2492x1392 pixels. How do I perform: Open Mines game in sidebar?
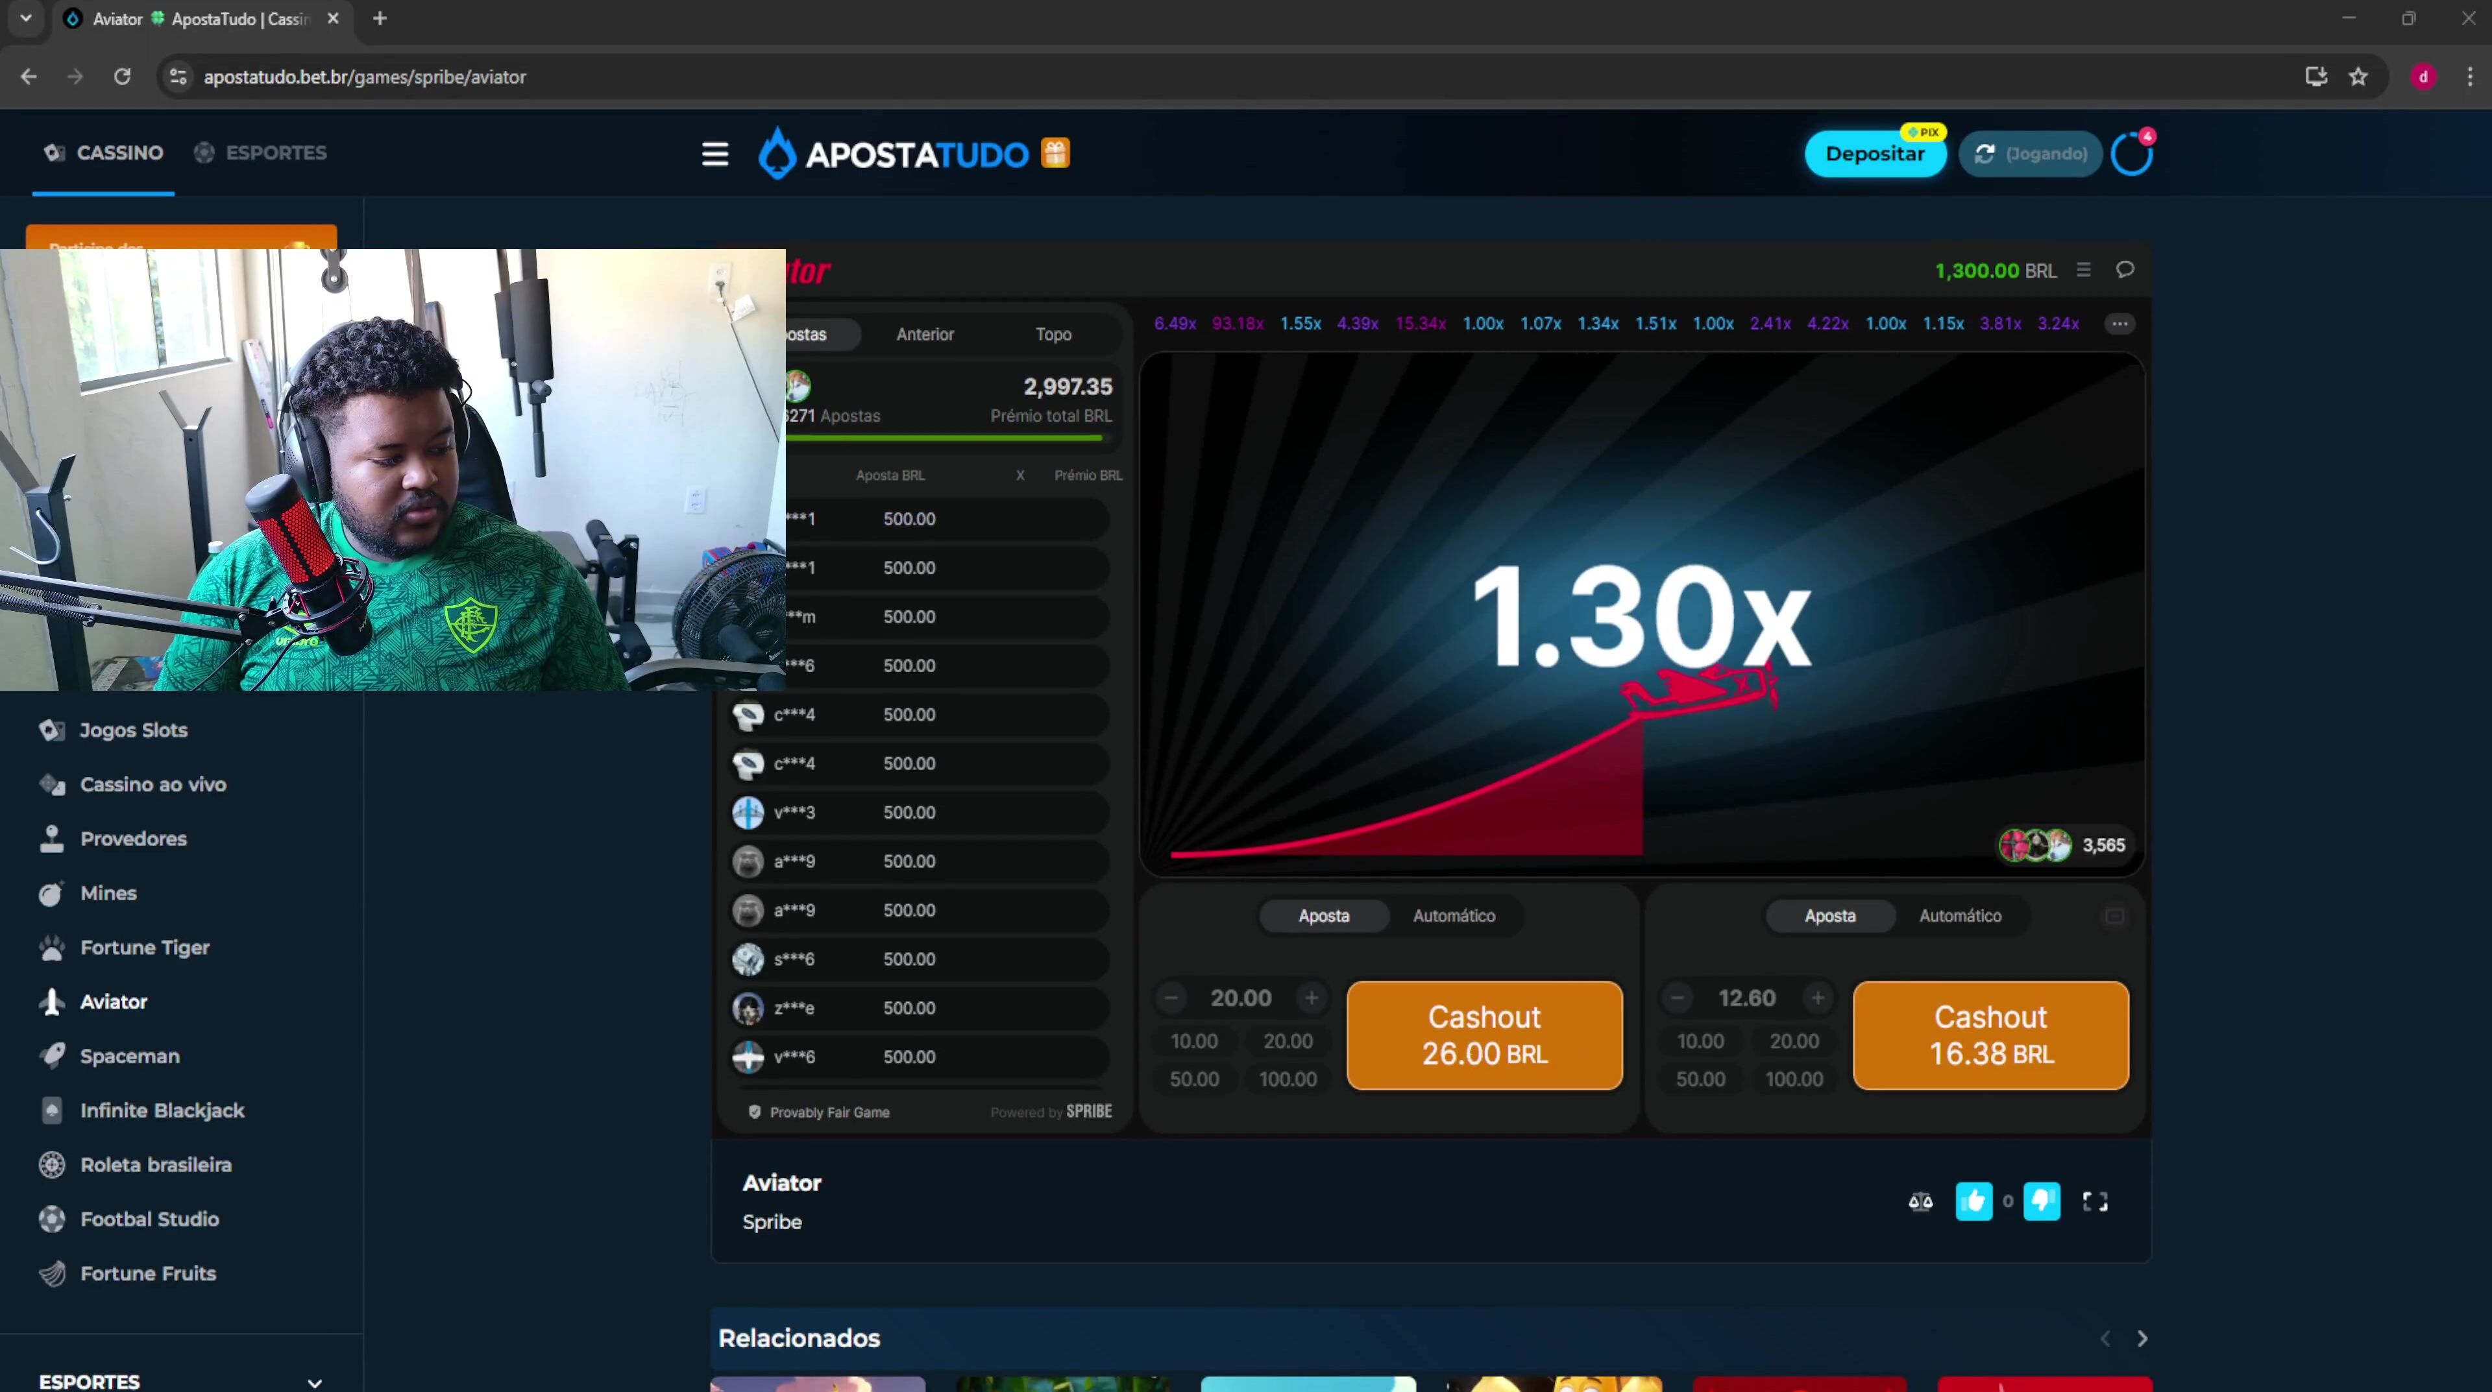tap(108, 893)
